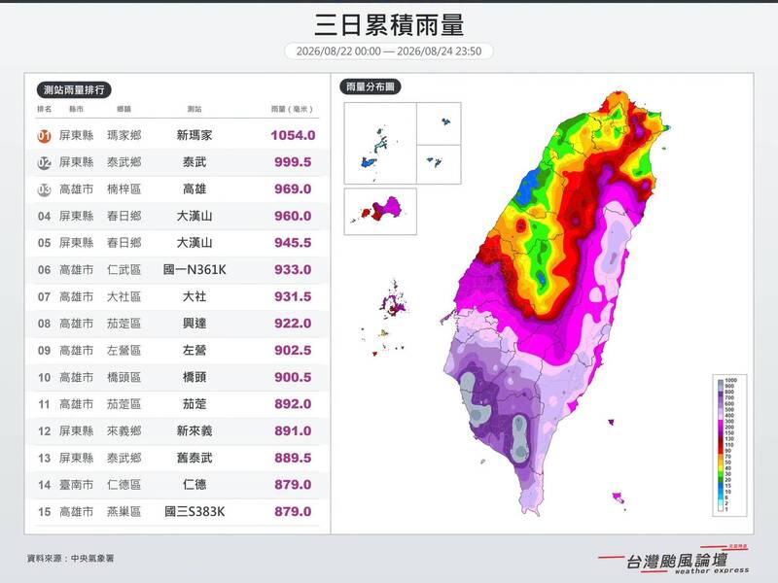
Task: Click township 燕巢區 in row 15
Action: [x=124, y=512]
